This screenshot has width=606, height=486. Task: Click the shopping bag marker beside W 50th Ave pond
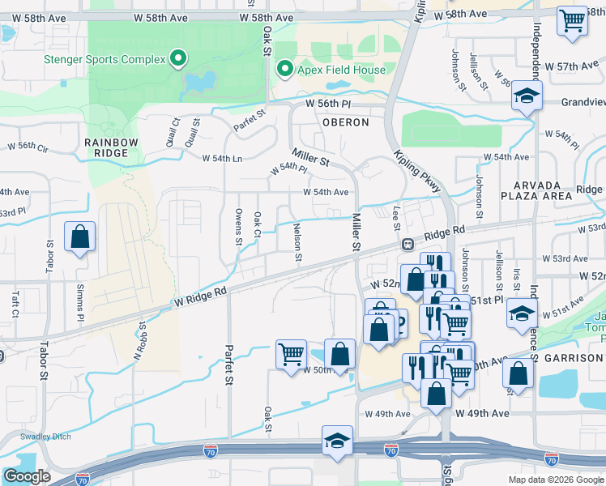(339, 356)
